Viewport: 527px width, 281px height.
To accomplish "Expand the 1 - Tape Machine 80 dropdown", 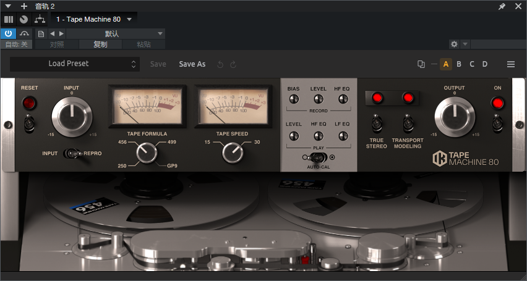I will click(129, 20).
